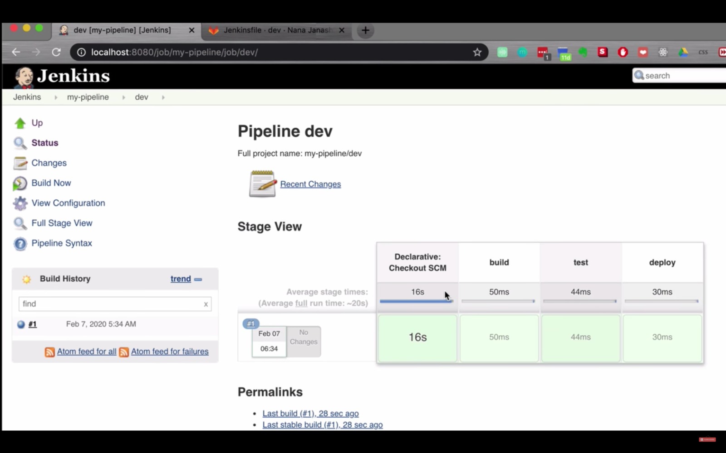The image size is (726, 453).
Task: Open the Last stable build permalink
Action: [x=322, y=425]
